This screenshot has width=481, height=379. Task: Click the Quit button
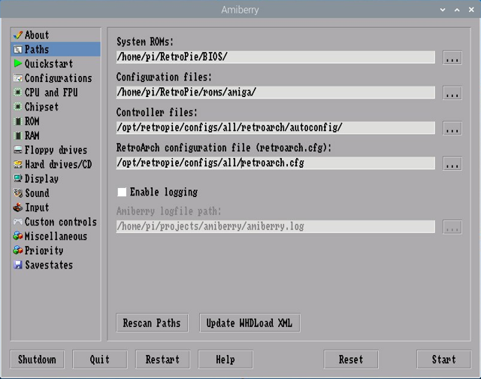(100, 359)
